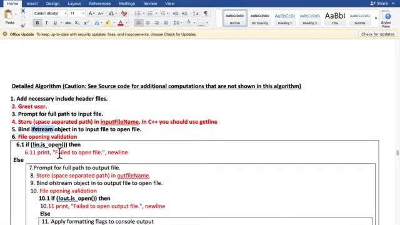400x225 pixels.
Task: Toggle Underline formatting
Action: 55,23
